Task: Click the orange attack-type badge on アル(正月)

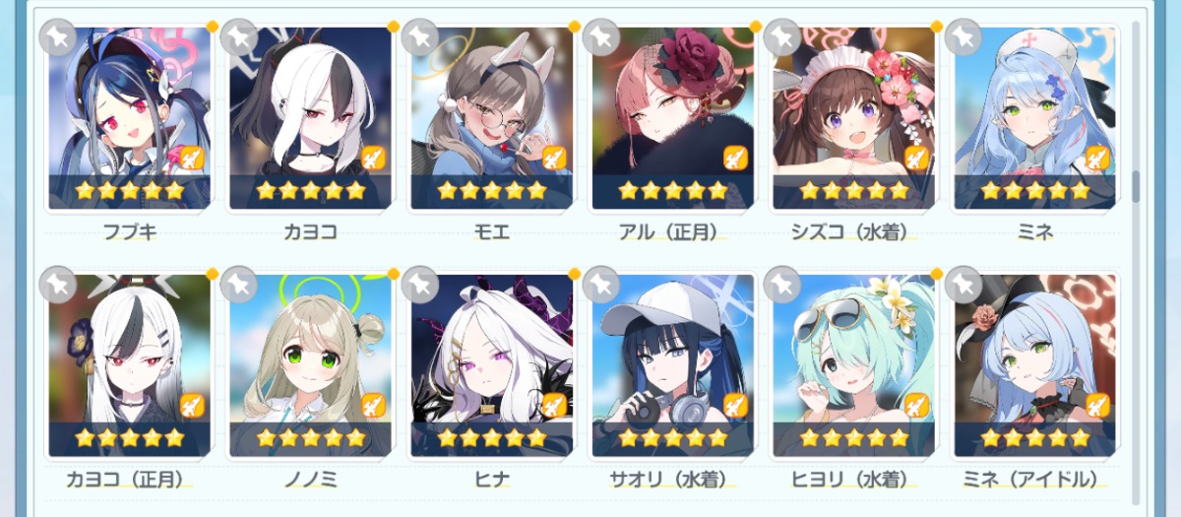Action: coord(735,158)
